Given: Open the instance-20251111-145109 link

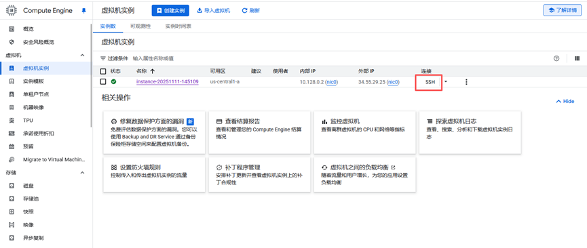Looking at the screenshot, I should pyautogui.click(x=168, y=81).
